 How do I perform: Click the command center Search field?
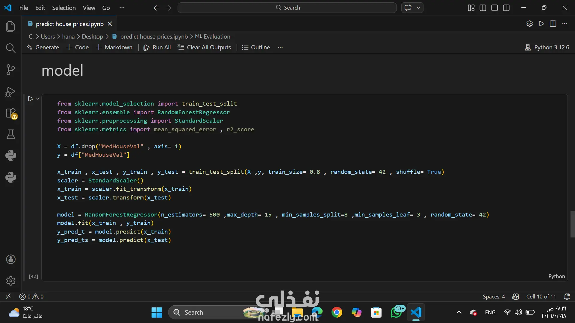pyautogui.click(x=287, y=8)
